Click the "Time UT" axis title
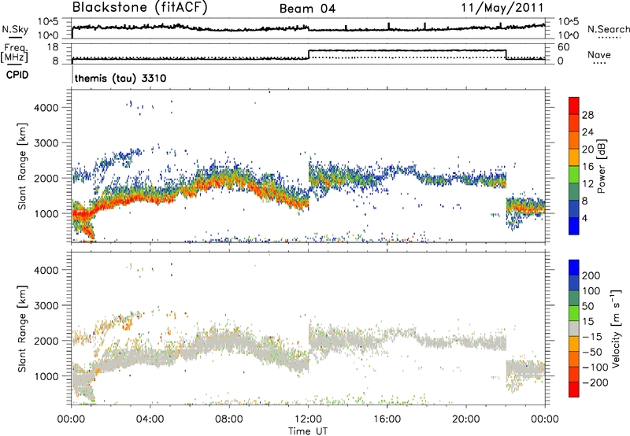Viewport: 630px width, 436px height. [x=308, y=431]
